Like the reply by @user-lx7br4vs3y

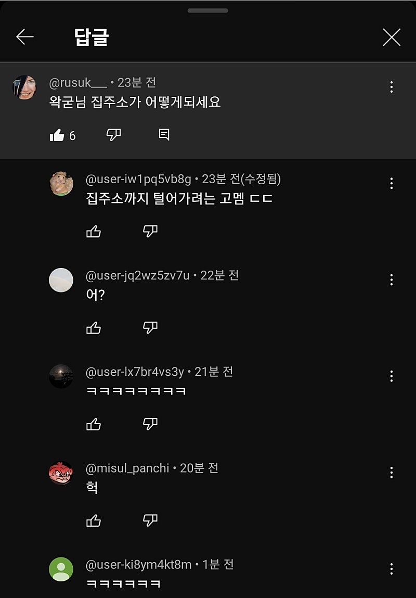pos(94,424)
